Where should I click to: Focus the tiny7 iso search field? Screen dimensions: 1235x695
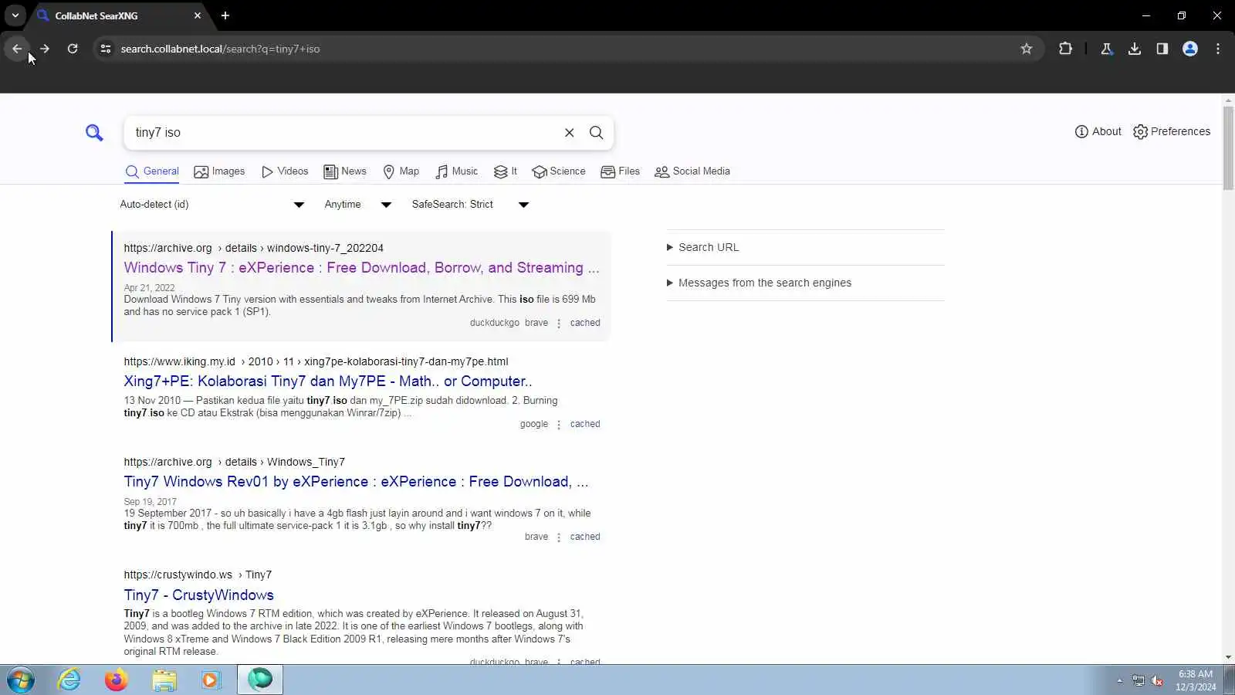[x=343, y=133]
